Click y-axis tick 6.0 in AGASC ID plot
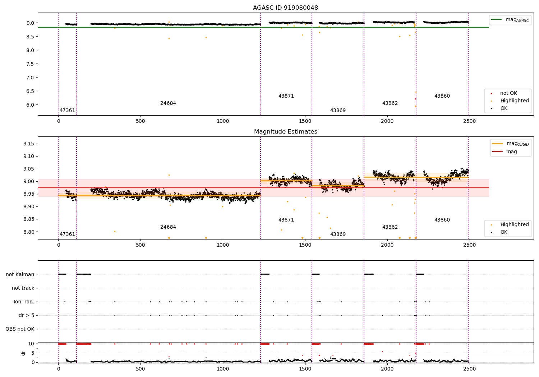The height and width of the screenshot is (377, 539). (x=30, y=105)
